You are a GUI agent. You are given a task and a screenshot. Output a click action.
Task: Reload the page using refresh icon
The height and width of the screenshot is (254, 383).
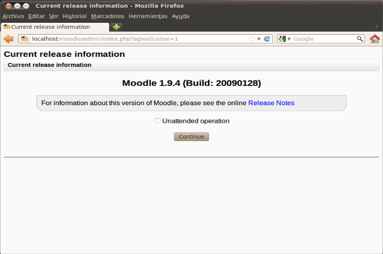coord(267,39)
